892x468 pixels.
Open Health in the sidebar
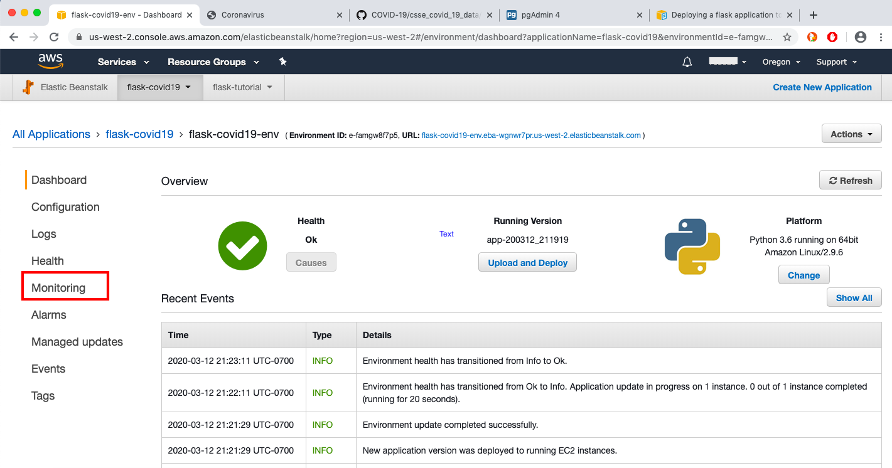pyautogui.click(x=48, y=261)
